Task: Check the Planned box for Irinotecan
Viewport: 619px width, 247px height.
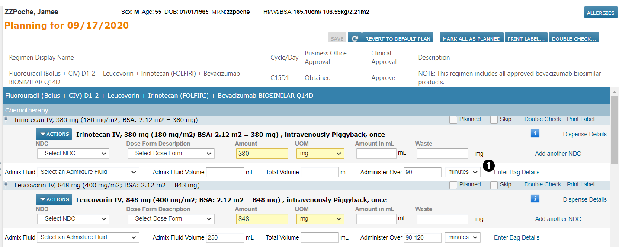Action: pyautogui.click(x=453, y=120)
